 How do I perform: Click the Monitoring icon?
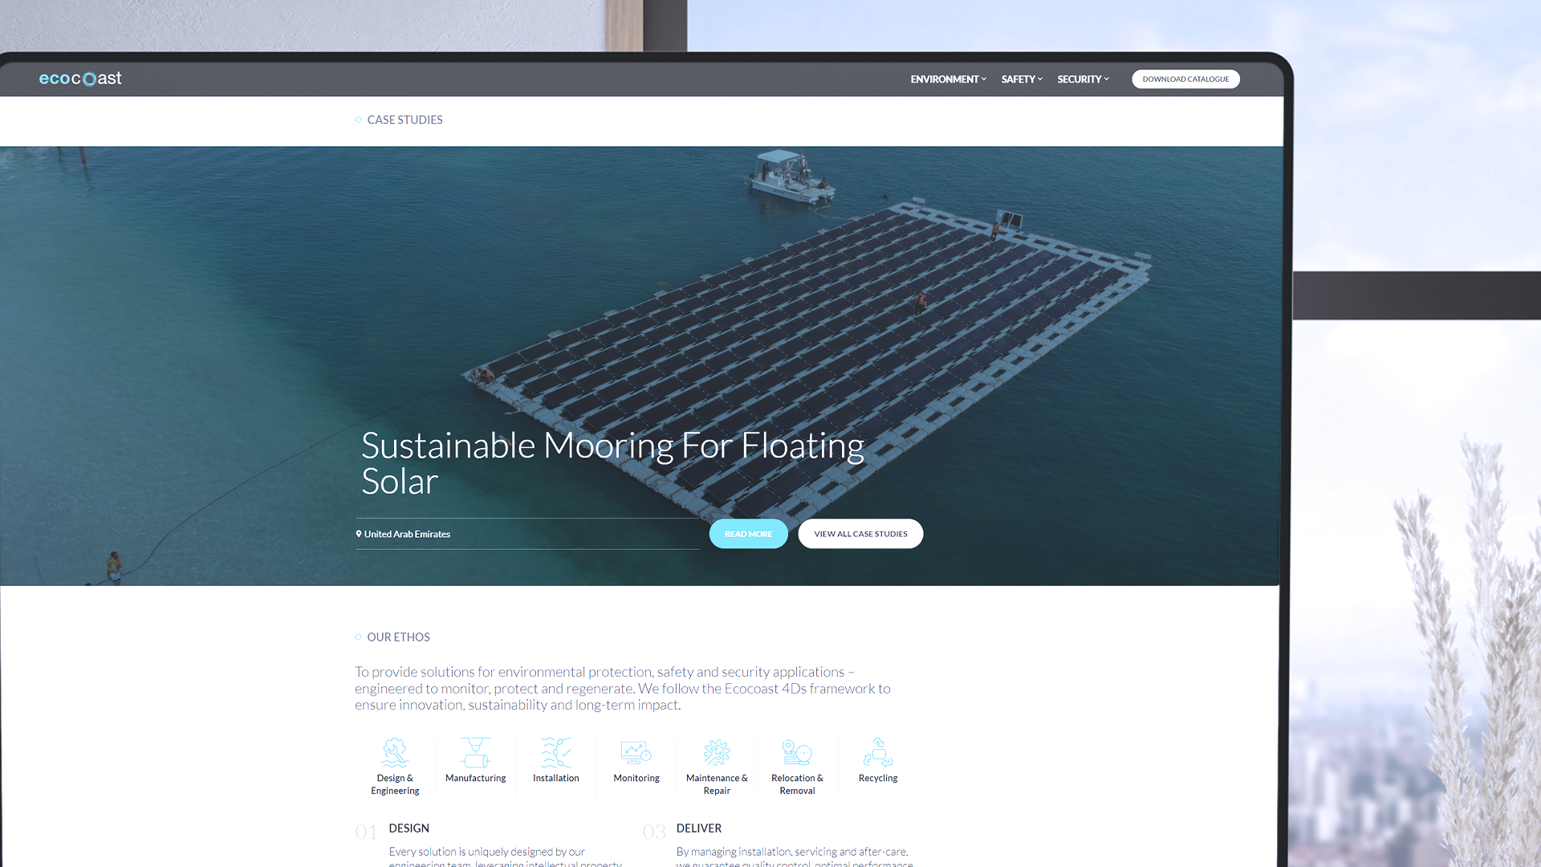click(636, 753)
